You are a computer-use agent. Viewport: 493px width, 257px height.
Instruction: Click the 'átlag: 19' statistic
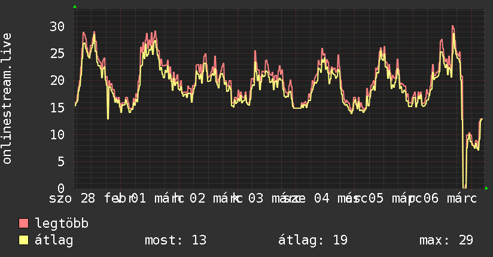tap(313, 240)
